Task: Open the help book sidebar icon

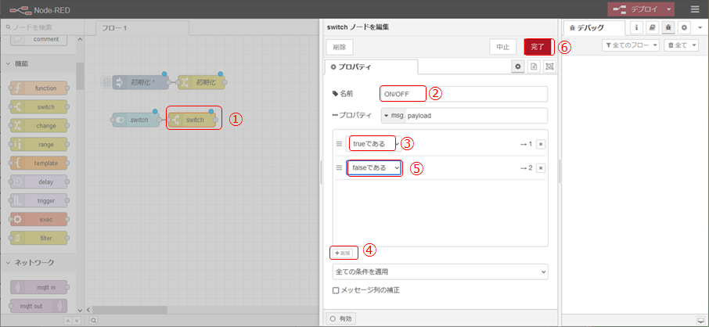Action: click(x=652, y=27)
